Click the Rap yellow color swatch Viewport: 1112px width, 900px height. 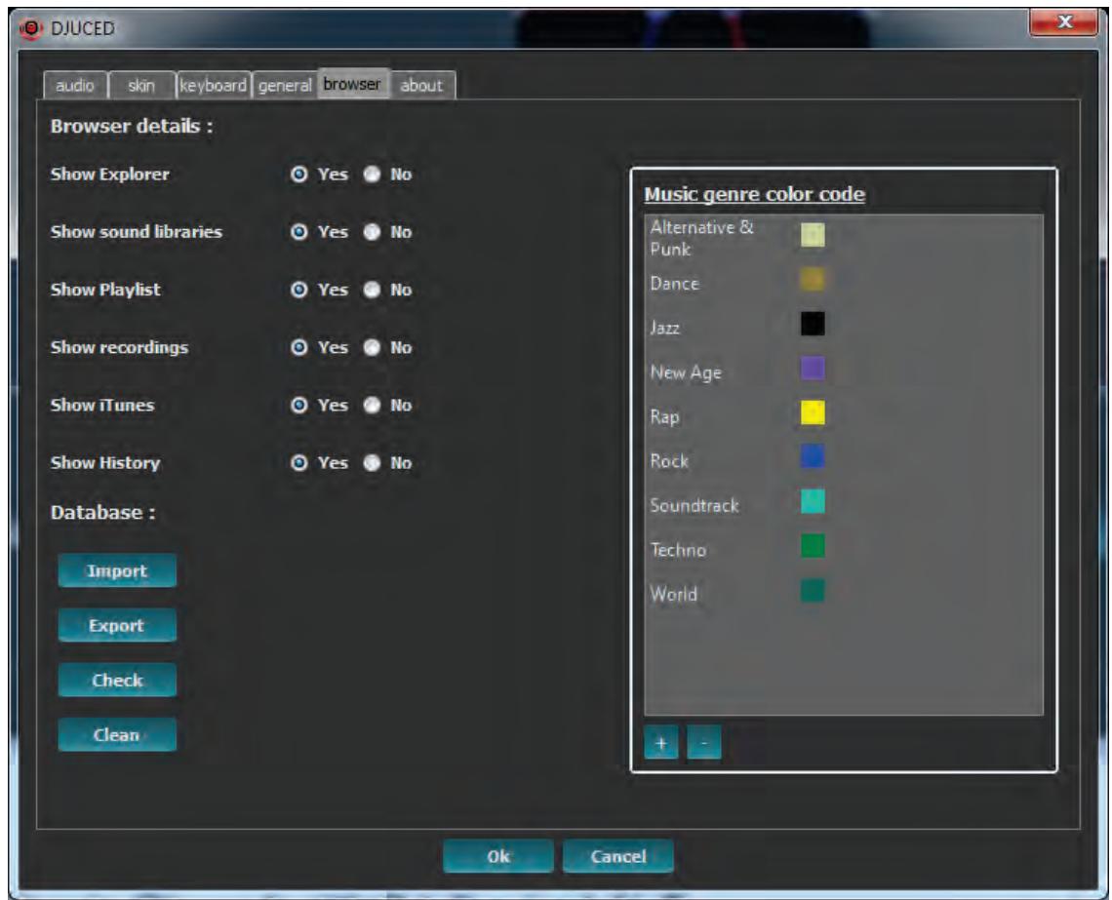[x=813, y=412]
